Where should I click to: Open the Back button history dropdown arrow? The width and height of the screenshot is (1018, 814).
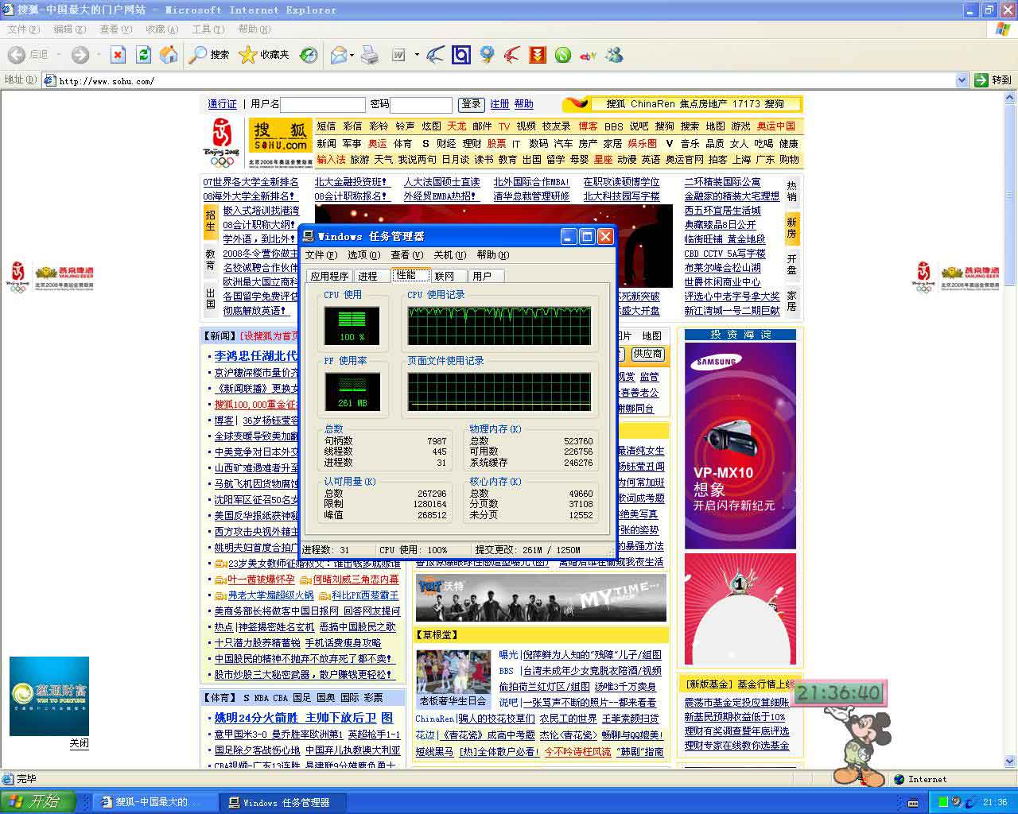pos(57,55)
